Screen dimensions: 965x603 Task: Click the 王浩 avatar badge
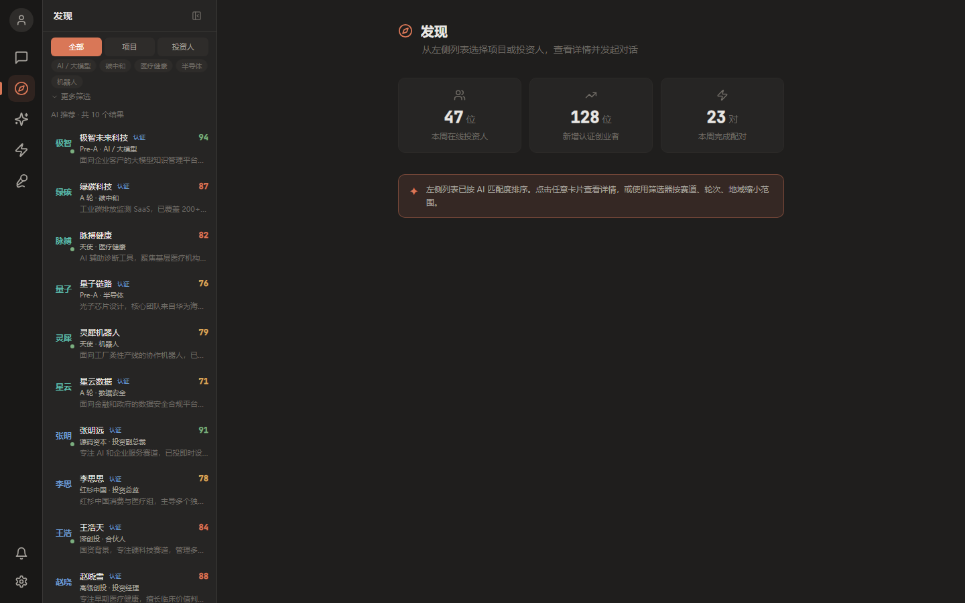pos(64,533)
